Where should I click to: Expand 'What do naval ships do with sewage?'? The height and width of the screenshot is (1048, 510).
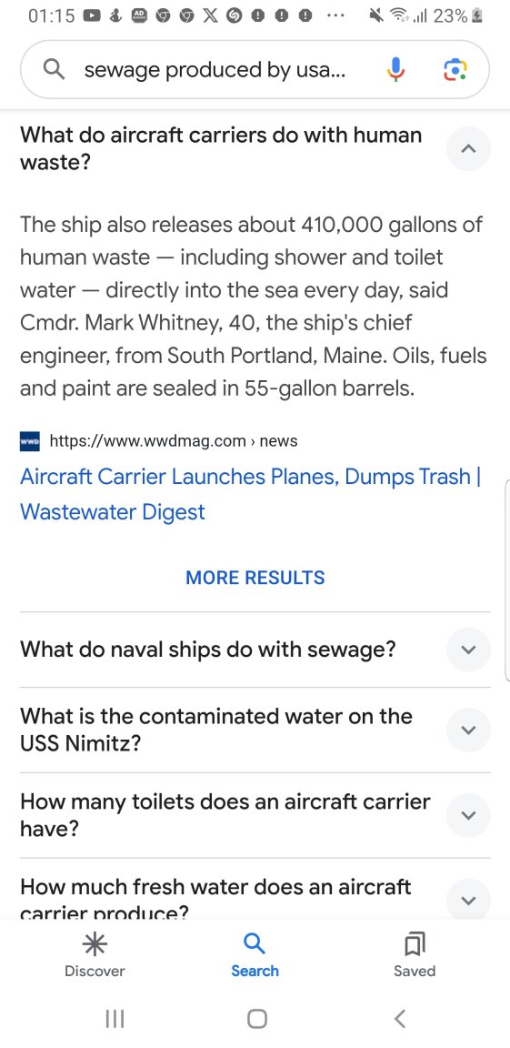point(468,650)
